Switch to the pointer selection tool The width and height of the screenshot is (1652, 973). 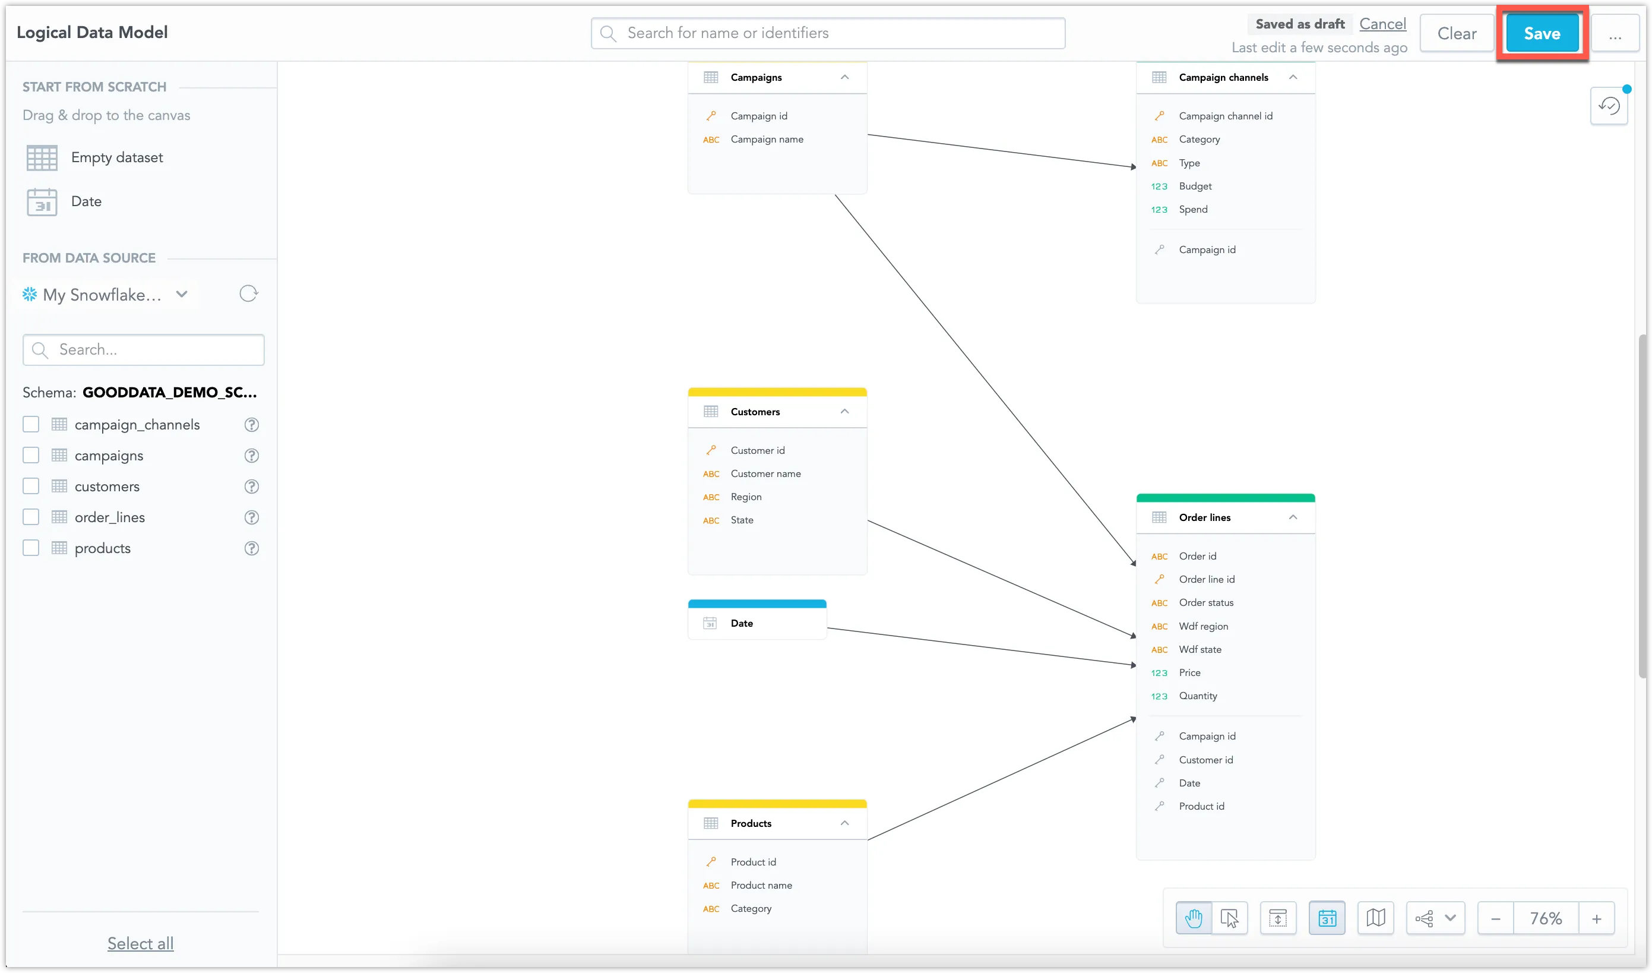pyautogui.click(x=1229, y=918)
